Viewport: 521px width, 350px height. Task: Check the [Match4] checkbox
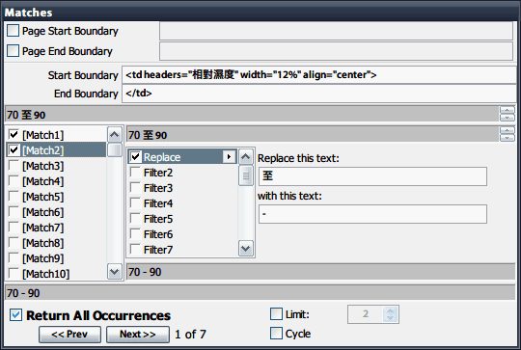coord(14,181)
